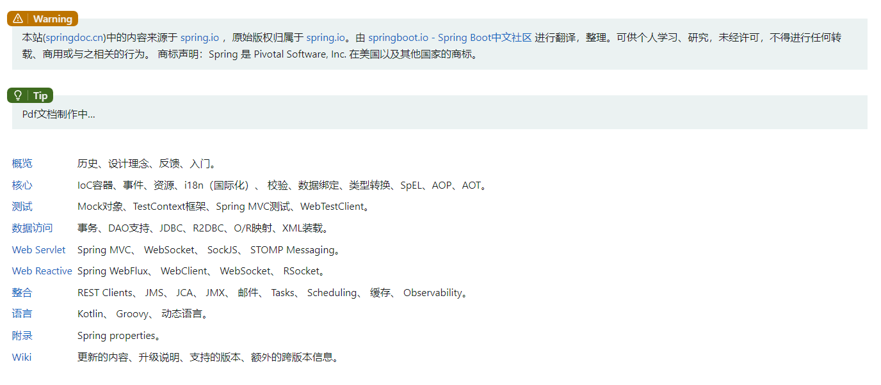Open the Web Servlet link

pos(38,249)
